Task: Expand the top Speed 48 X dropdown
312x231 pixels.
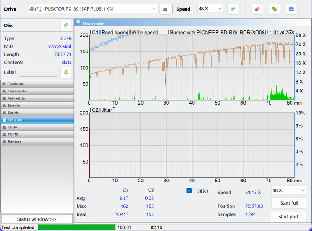Action: (x=211, y=9)
